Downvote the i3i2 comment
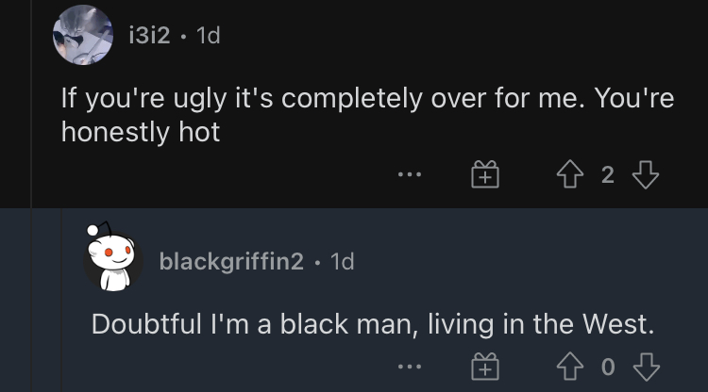The width and height of the screenshot is (708, 392). pos(646,174)
